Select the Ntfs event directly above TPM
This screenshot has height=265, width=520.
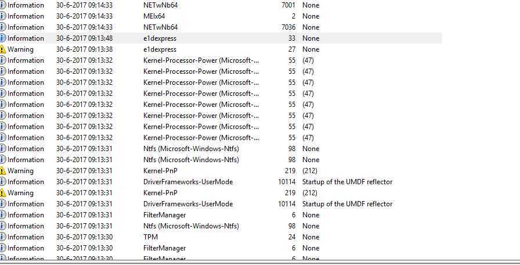[221, 226]
